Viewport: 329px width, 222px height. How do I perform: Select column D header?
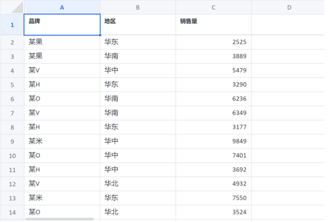click(289, 7)
